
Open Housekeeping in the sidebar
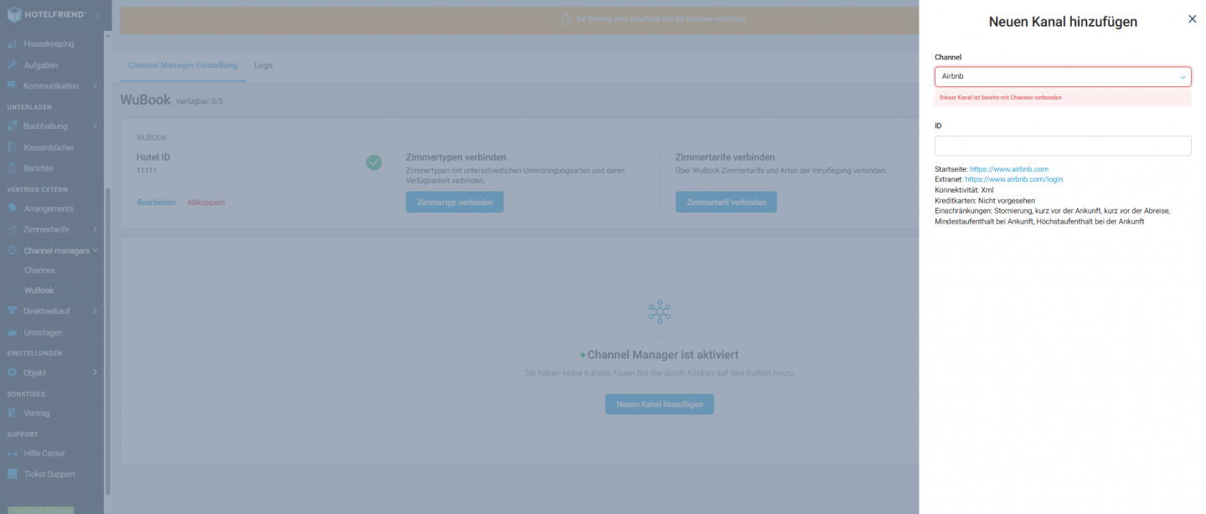coord(49,44)
